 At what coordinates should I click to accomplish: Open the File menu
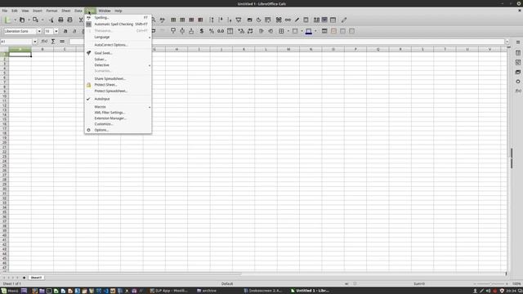click(x=5, y=11)
